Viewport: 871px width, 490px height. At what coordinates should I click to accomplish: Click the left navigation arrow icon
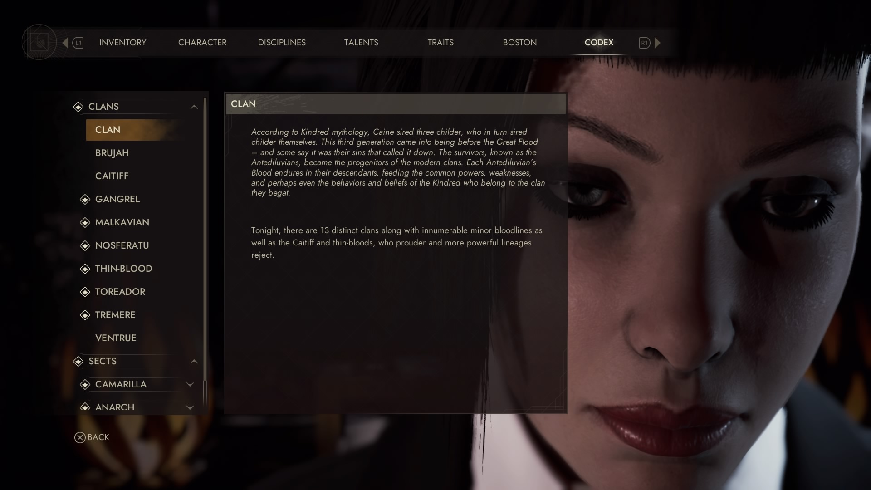tap(64, 43)
